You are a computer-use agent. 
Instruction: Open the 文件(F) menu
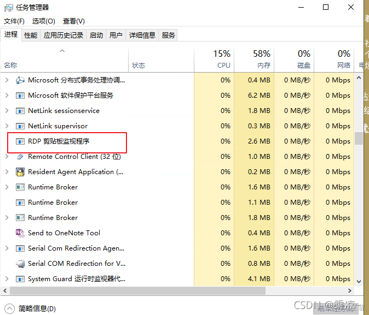coord(14,21)
